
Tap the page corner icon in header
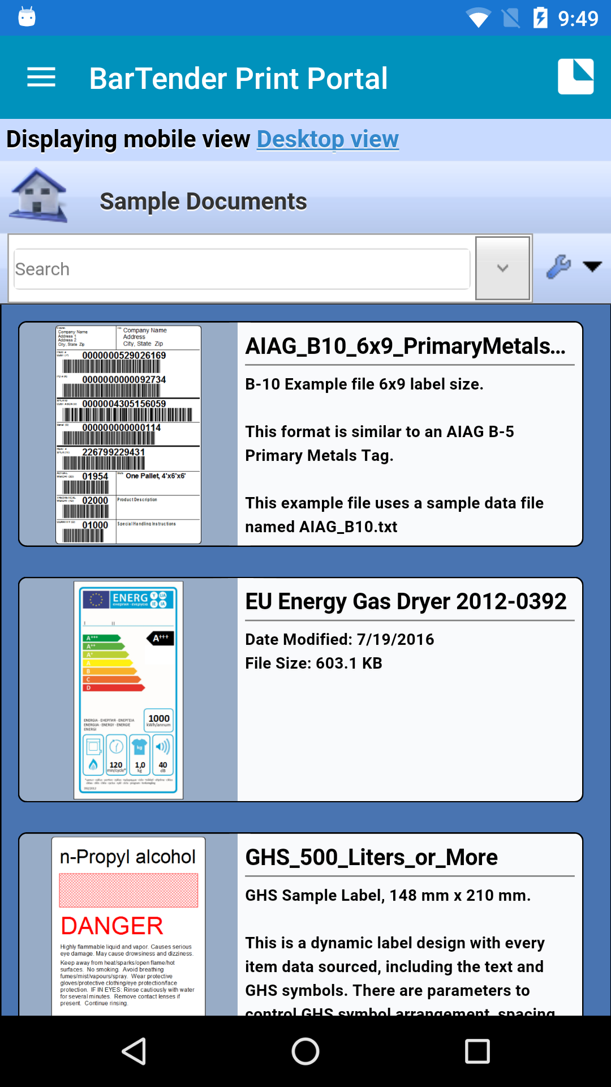(575, 76)
